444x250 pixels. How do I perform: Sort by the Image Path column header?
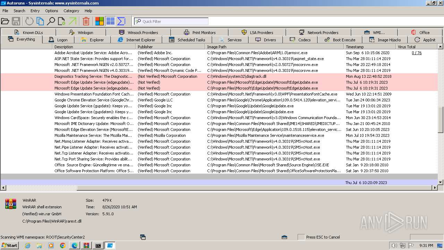coord(275,47)
